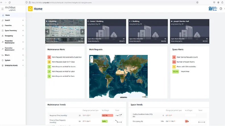Screen dimensions: 225x126
Task: Open the C - Center 3 Building card
Action: (107, 31)
